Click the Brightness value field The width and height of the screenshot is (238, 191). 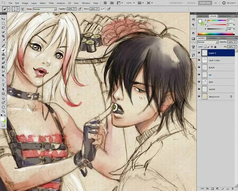point(230,29)
